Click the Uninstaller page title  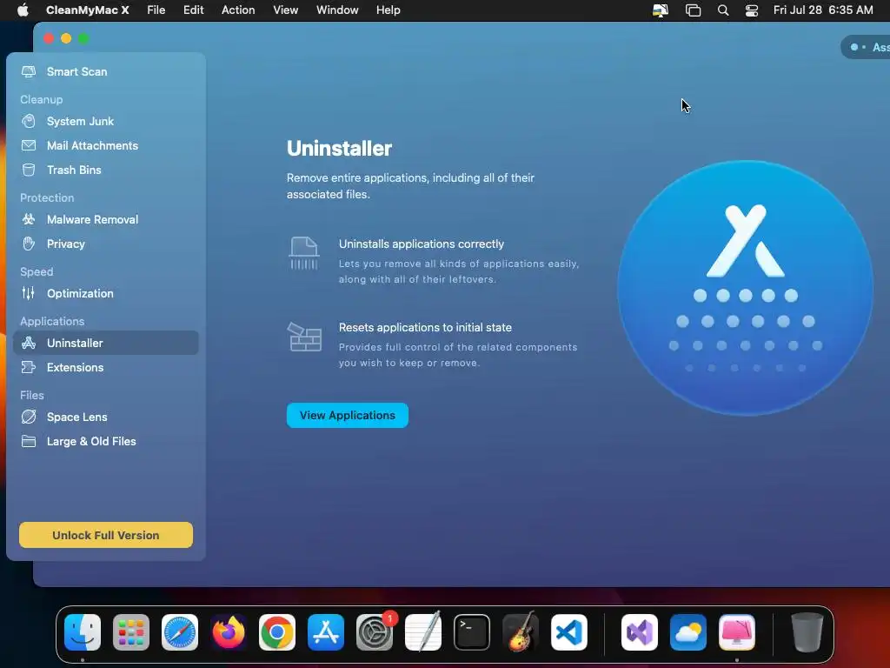click(x=340, y=148)
